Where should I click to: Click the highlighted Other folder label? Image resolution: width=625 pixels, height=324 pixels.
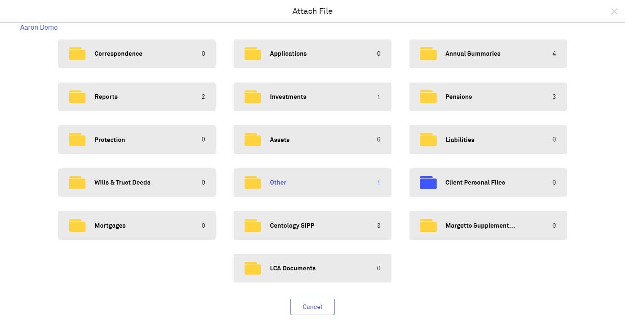point(278,183)
